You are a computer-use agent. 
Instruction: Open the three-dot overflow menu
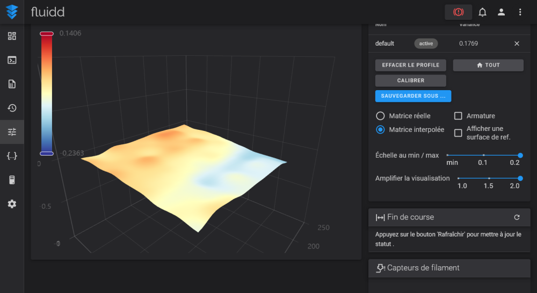[x=520, y=12]
